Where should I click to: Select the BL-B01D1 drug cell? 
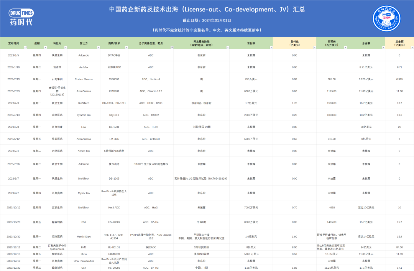point(114,247)
